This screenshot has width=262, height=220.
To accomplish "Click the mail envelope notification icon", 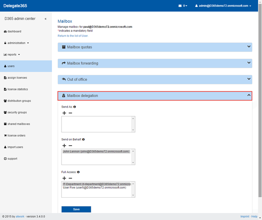I will click(180, 6).
